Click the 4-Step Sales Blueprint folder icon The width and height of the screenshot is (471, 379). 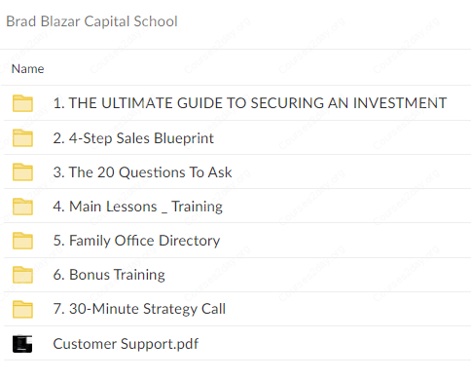22,138
